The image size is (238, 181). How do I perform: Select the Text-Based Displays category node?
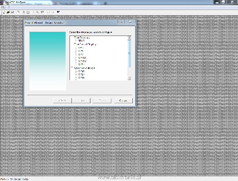(x=86, y=45)
